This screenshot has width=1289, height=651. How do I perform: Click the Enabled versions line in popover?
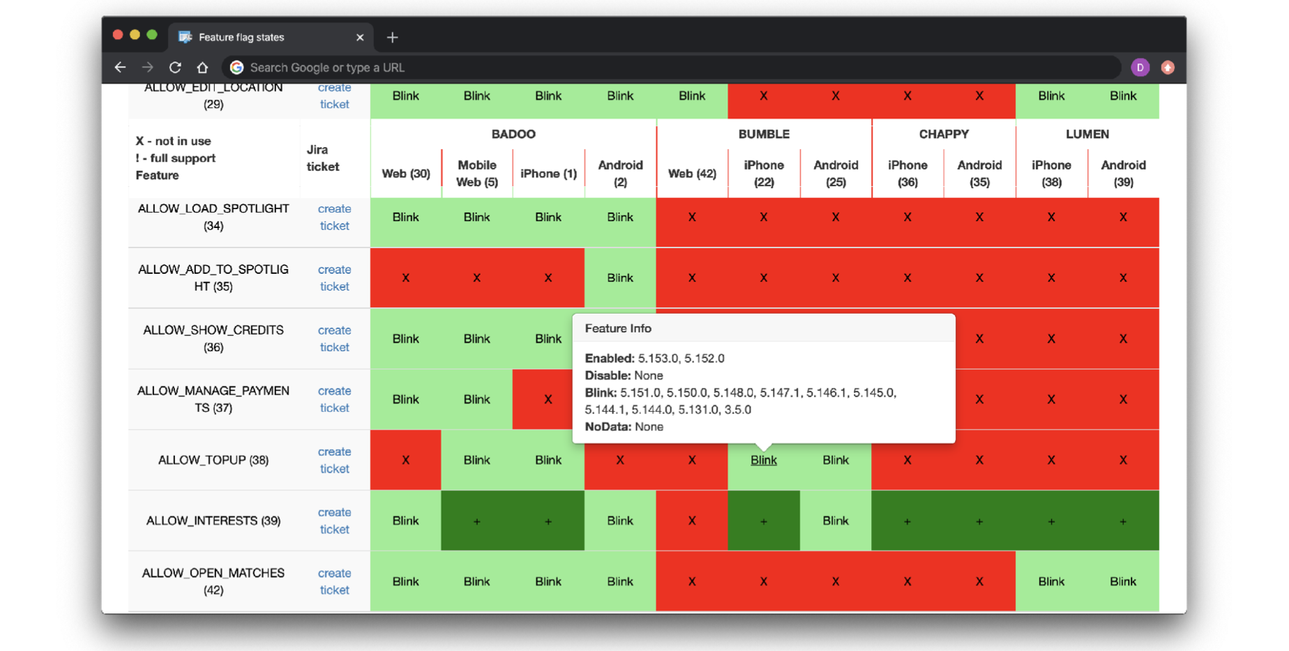[x=655, y=358]
